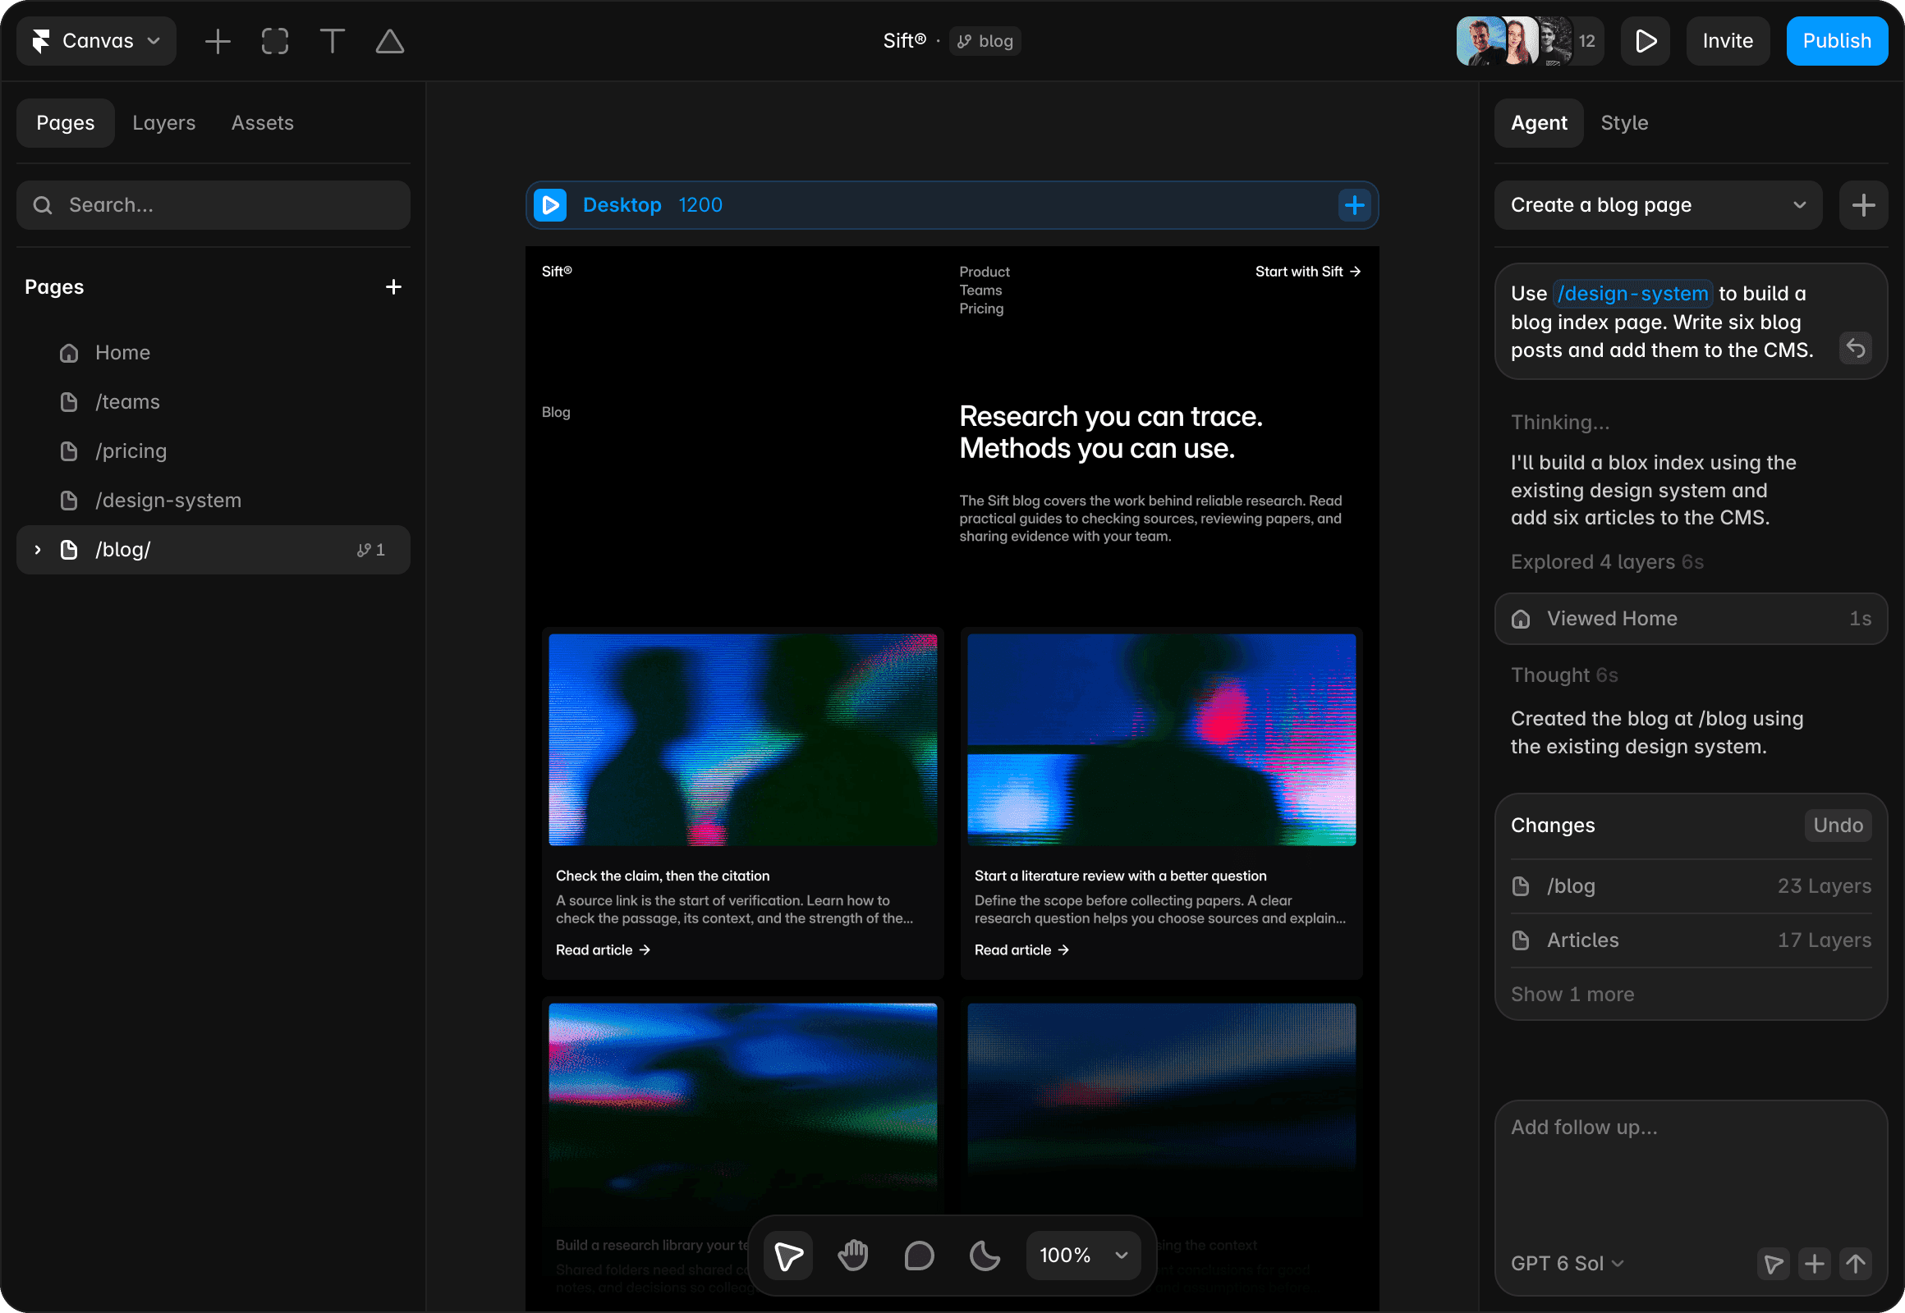Click the insert plus icon in top toolbar
The width and height of the screenshot is (1905, 1313).
(x=218, y=41)
